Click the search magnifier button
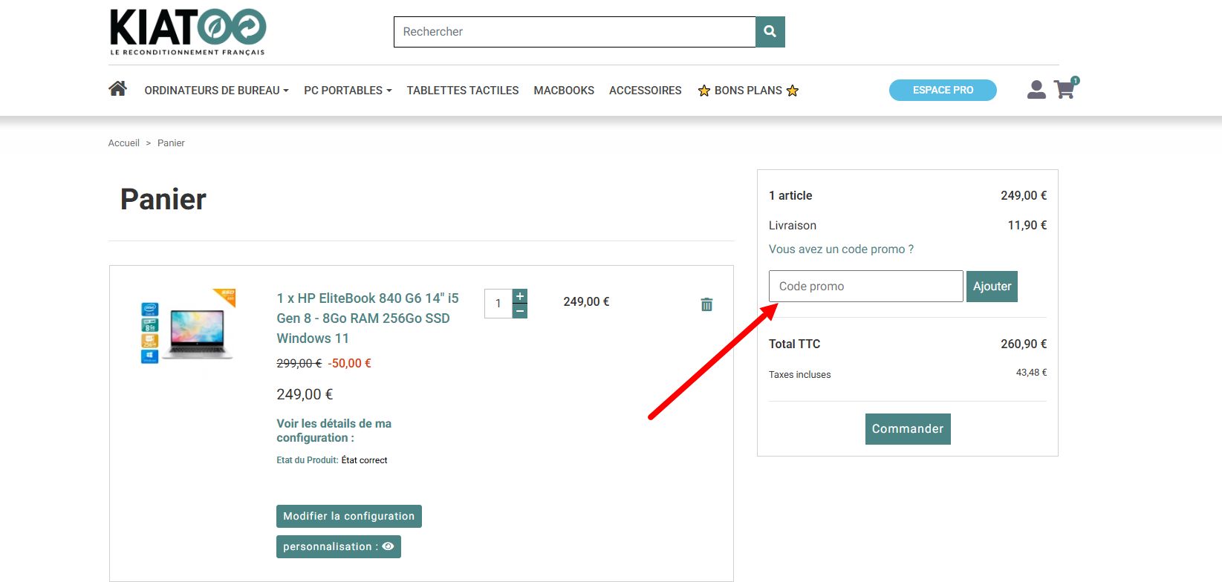1222x582 pixels. coord(770,32)
